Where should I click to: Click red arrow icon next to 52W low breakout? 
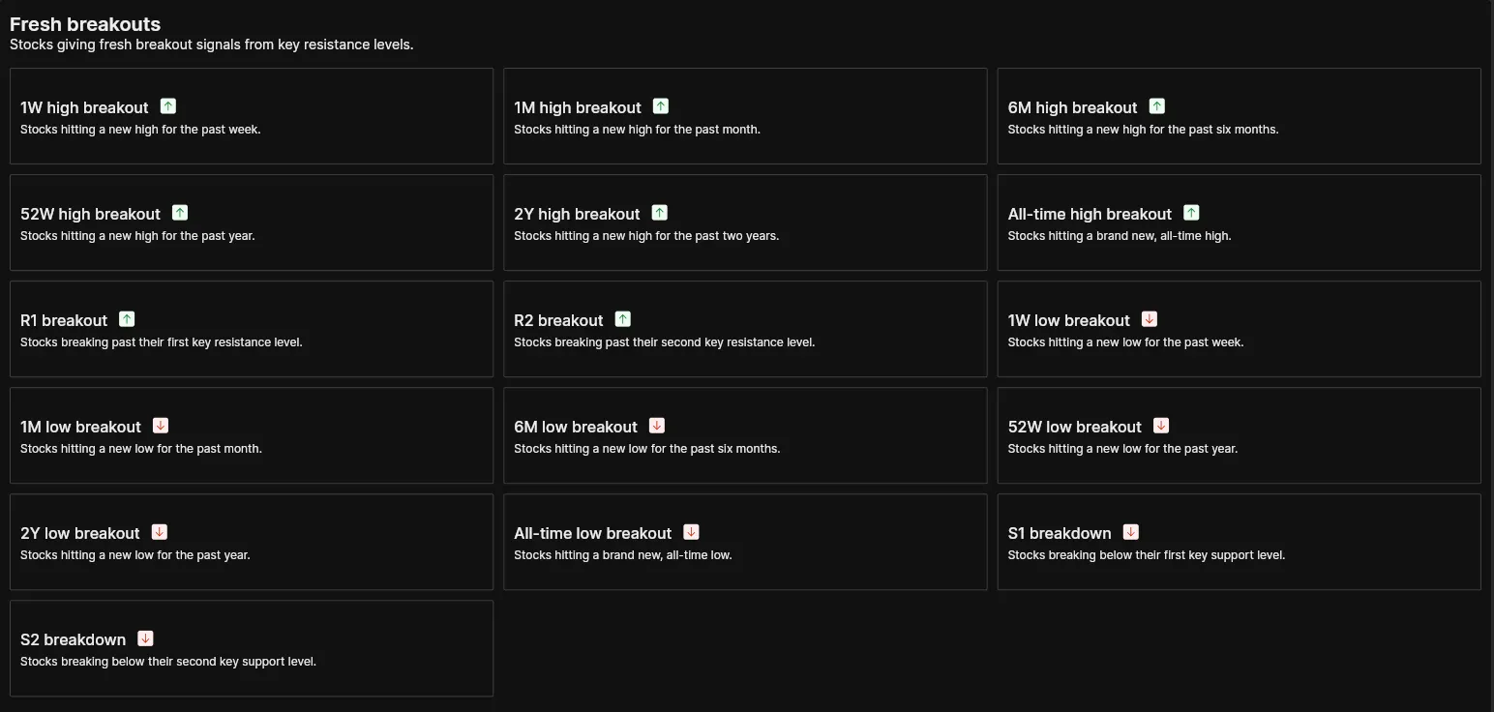pyautogui.click(x=1161, y=426)
